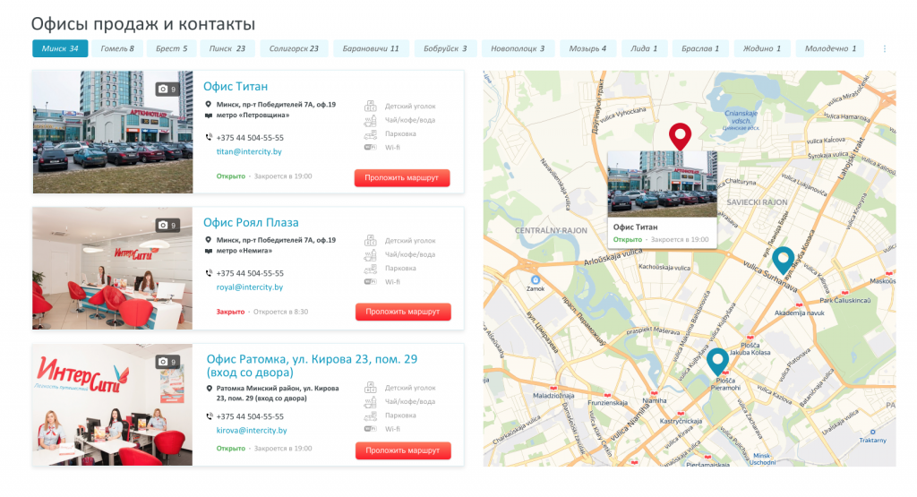Switch to the Солигорск 23 tab
The height and width of the screenshot is (497, 917).
294,48
